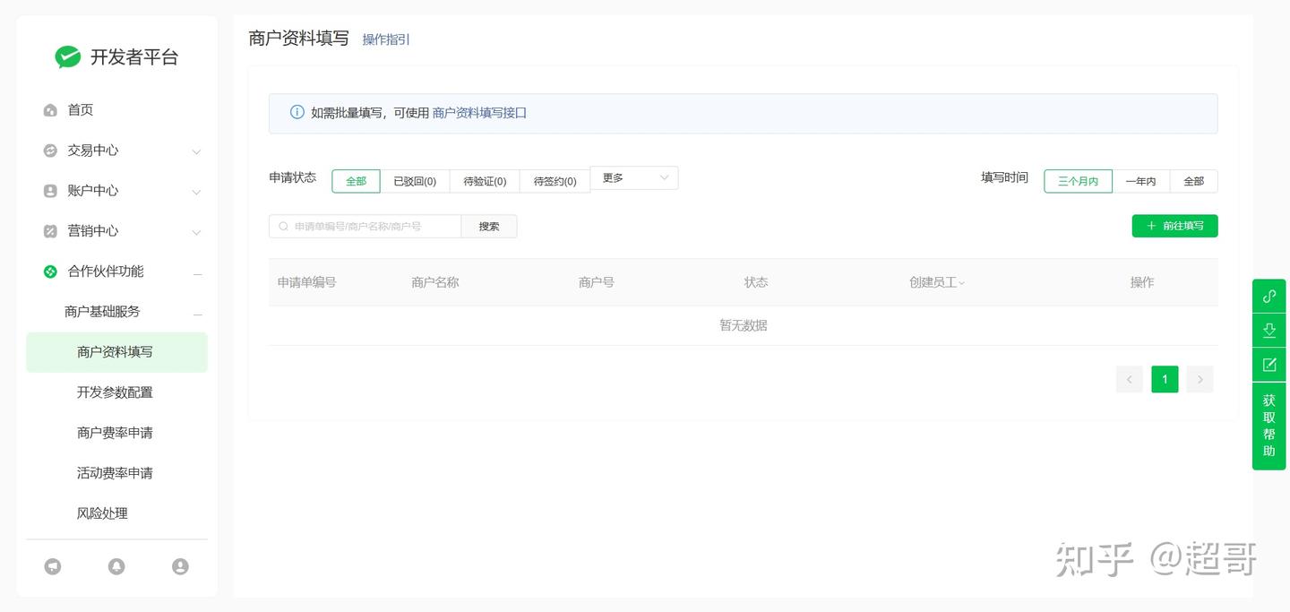
Task: Click the info icon in the notice banner
Action: tap(297, 113)
